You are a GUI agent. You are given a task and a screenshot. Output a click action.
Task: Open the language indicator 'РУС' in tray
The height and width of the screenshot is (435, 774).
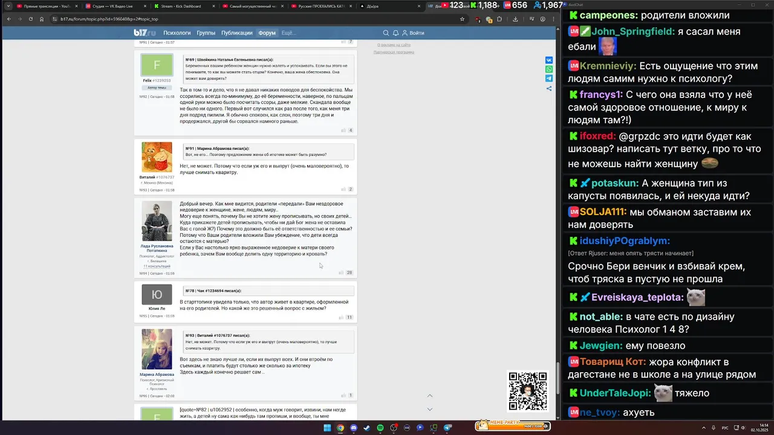[x=725, y=428]
